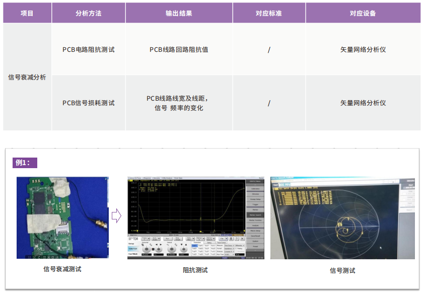Click the X close icon in TDR toolbar
This screenshot has height=294, width=425.
pos(242,239)
